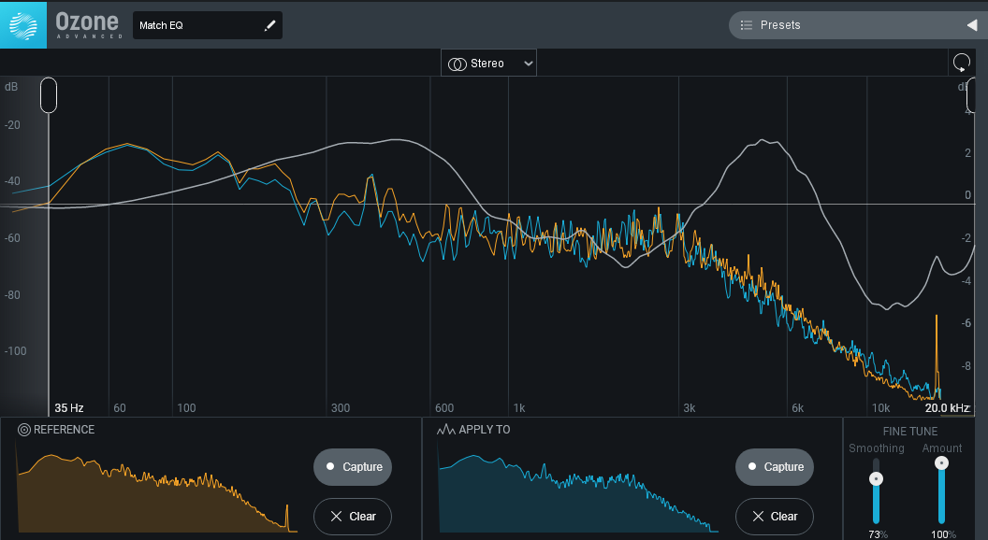Image resolution: width=988 pixels, height=540 pixels.
Task: Click the 10k frequency axis label
Action: [880, 408]
